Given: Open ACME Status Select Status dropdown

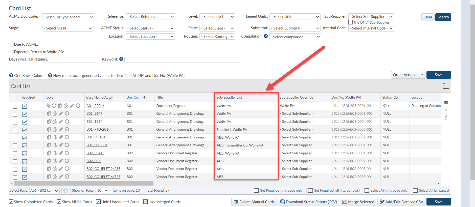Looking at the screenshot, I should [150, 28].
